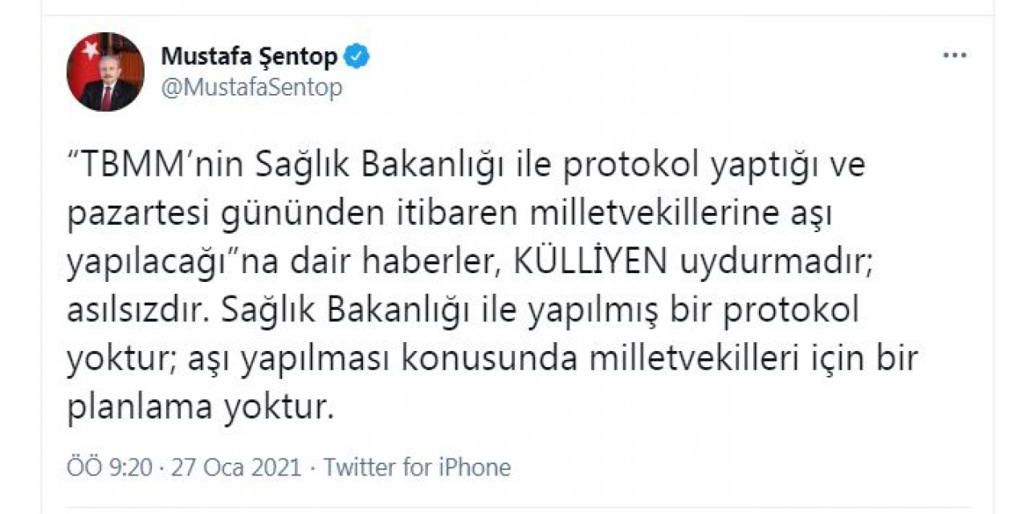Screen dimensions: 1028x514
Task: Click the ellipsis icon in the top-right corner
Action: click(953, 55)
